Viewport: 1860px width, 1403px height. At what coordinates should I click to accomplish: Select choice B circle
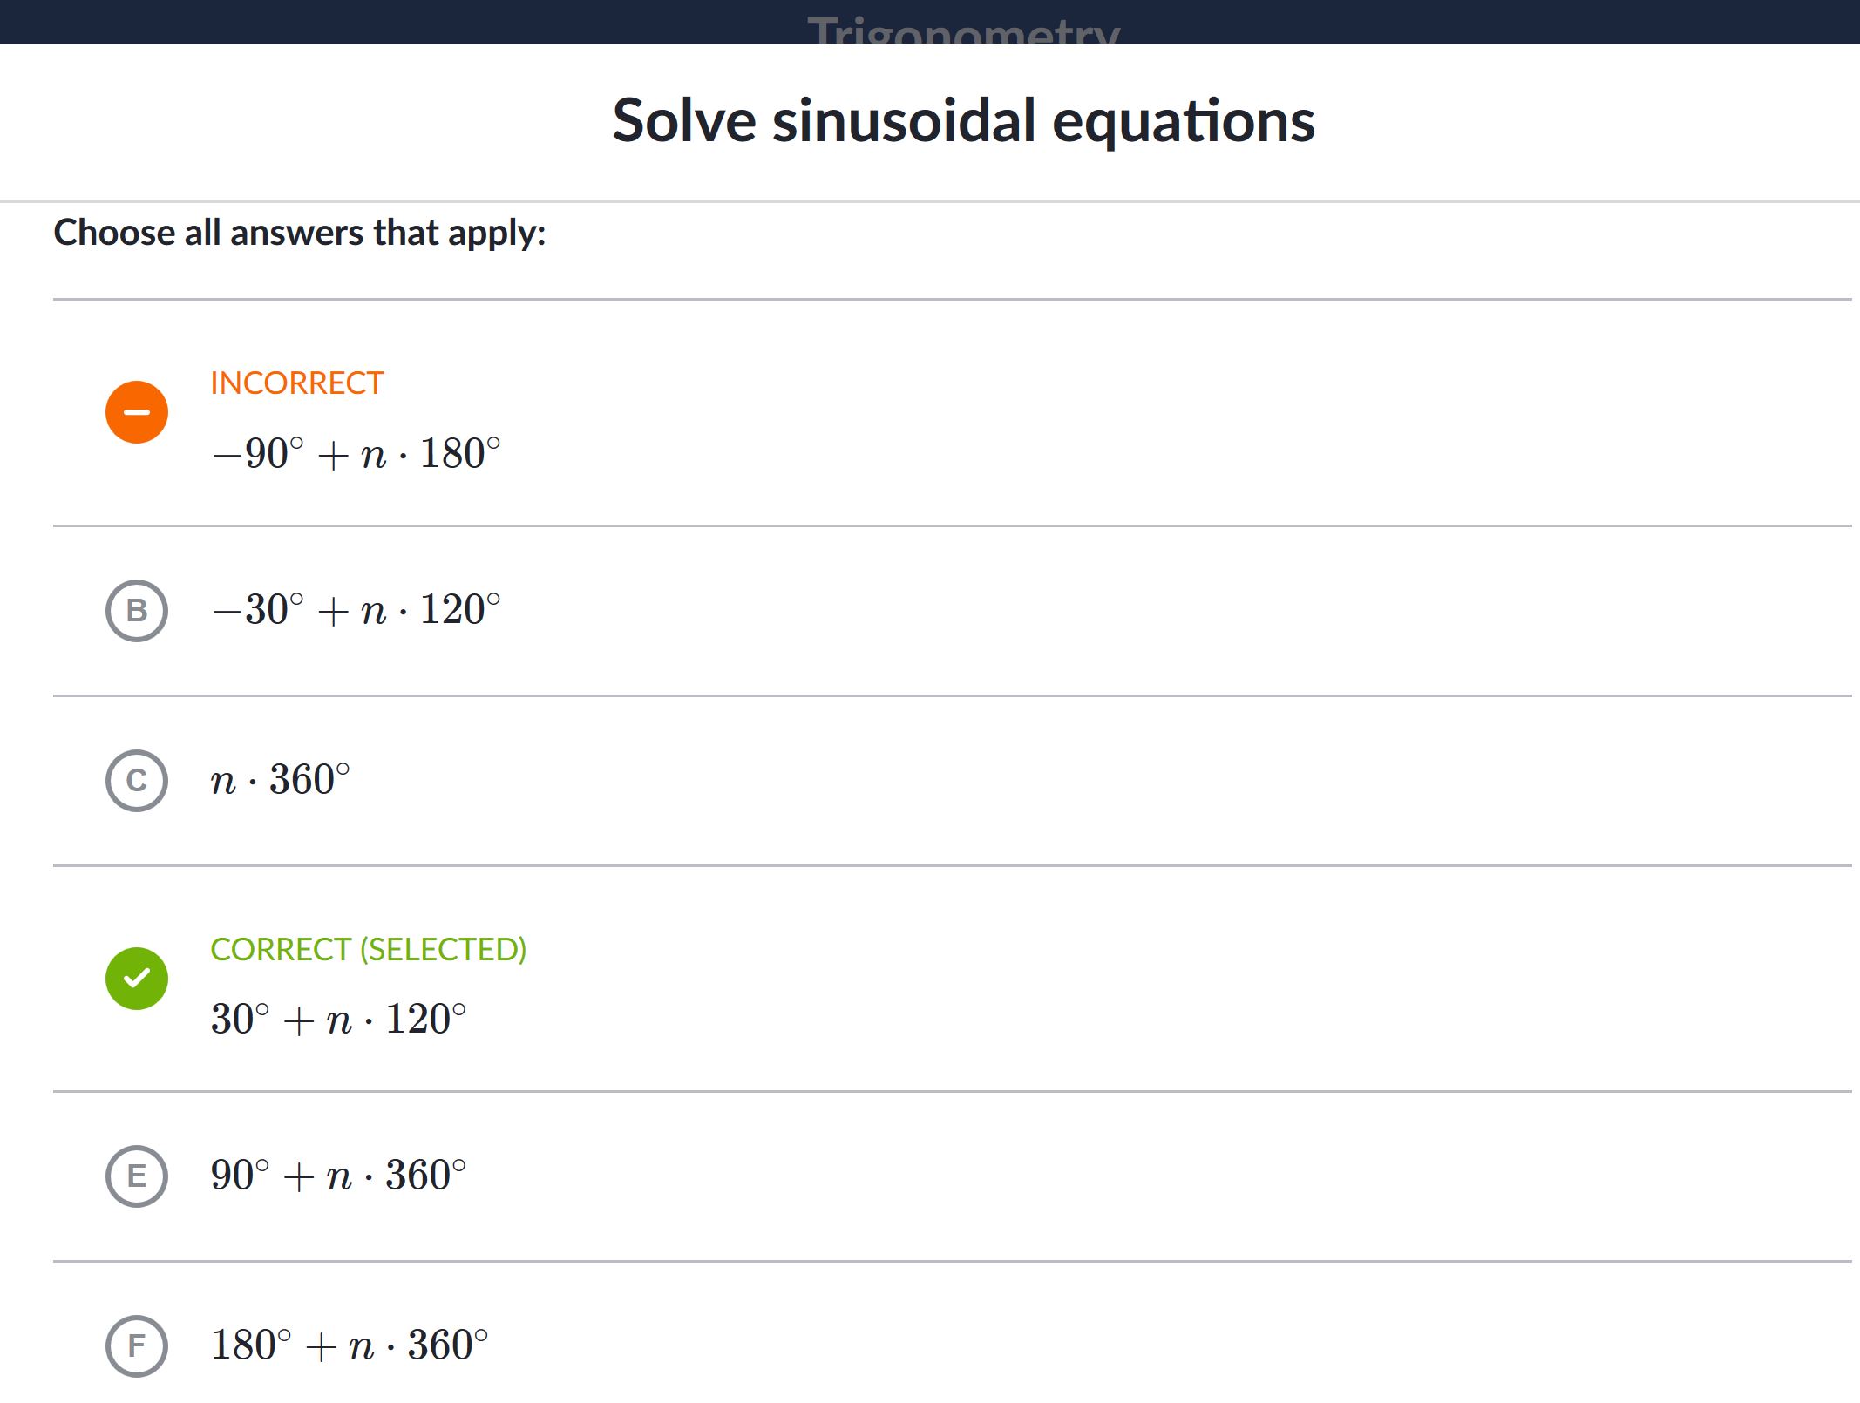click(137, 611)
